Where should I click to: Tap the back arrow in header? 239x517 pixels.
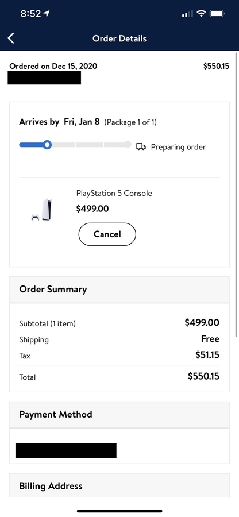point(11,38)
